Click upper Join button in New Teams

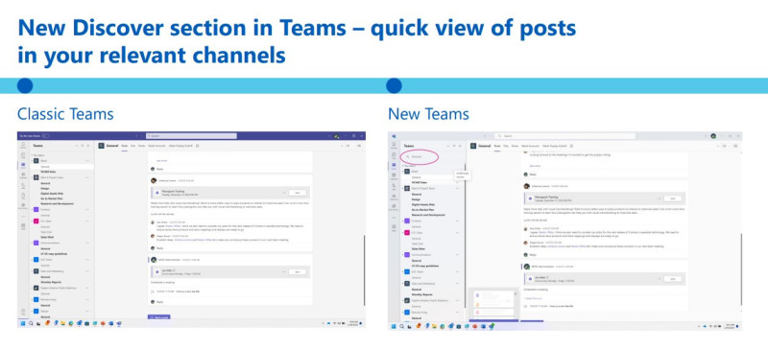coord(673,198)
